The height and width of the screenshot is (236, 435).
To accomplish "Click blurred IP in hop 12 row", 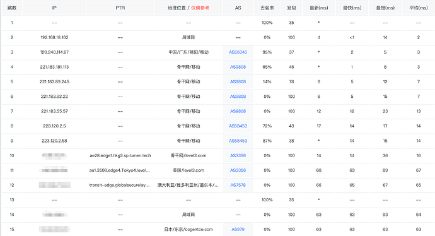I will coord(55,185).
